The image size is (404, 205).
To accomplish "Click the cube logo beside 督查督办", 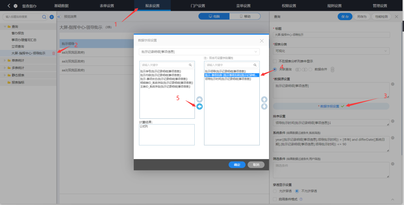I will (x=15, y=6).
